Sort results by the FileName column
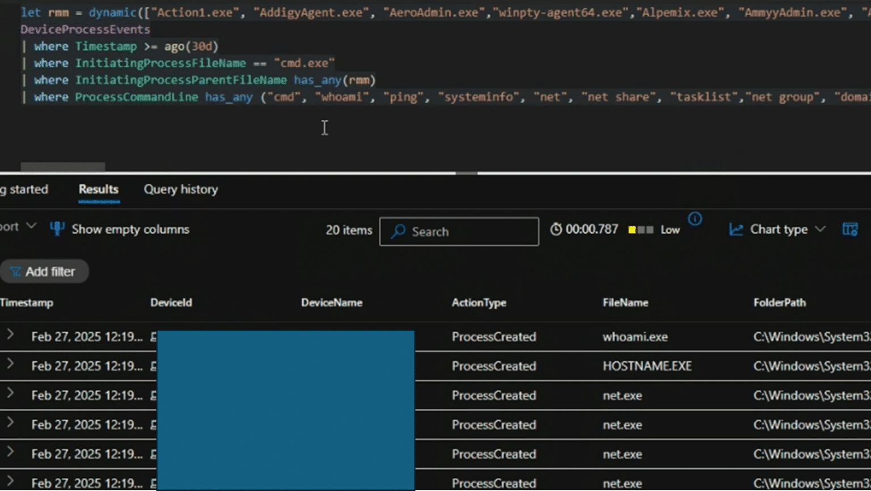Viewport: 871px width, 491px height. coord(625,302)
